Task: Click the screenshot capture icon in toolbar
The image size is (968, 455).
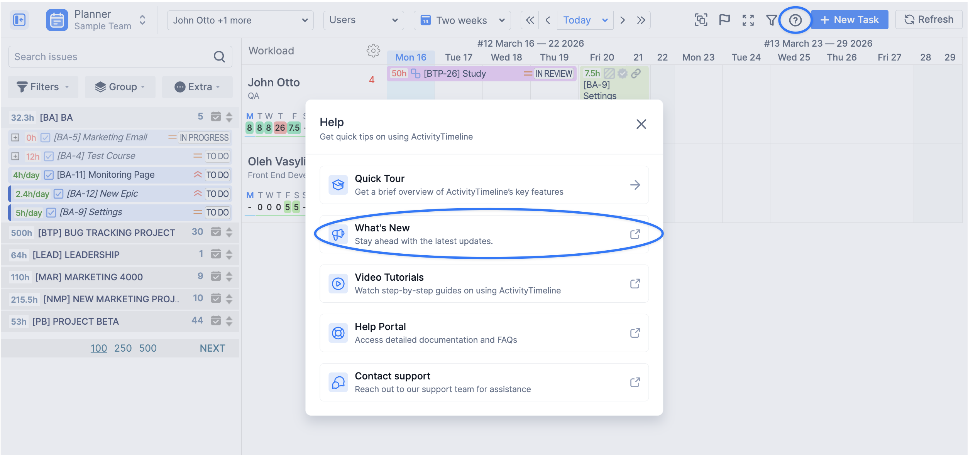Action: [x=701, y=20]
